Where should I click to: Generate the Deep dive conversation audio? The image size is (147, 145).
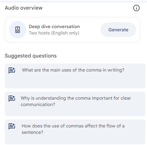click(118, 30)
